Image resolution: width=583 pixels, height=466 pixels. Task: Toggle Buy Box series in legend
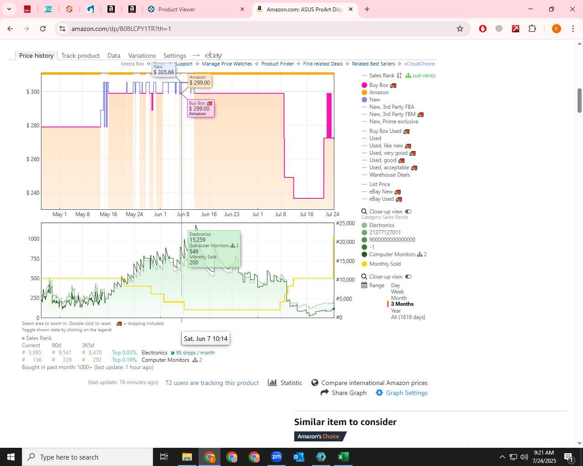[x=379, y=85]
